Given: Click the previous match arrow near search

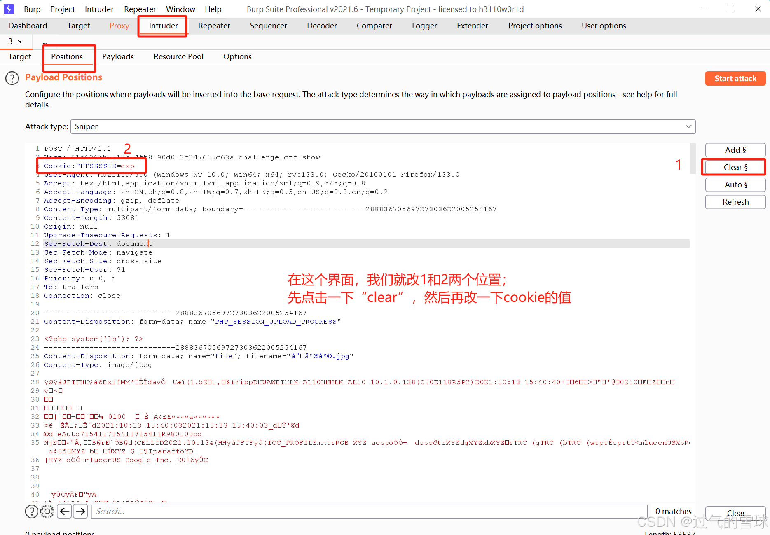Looking at the screenshot, I should pyautogui.click(x=64, y=511).
